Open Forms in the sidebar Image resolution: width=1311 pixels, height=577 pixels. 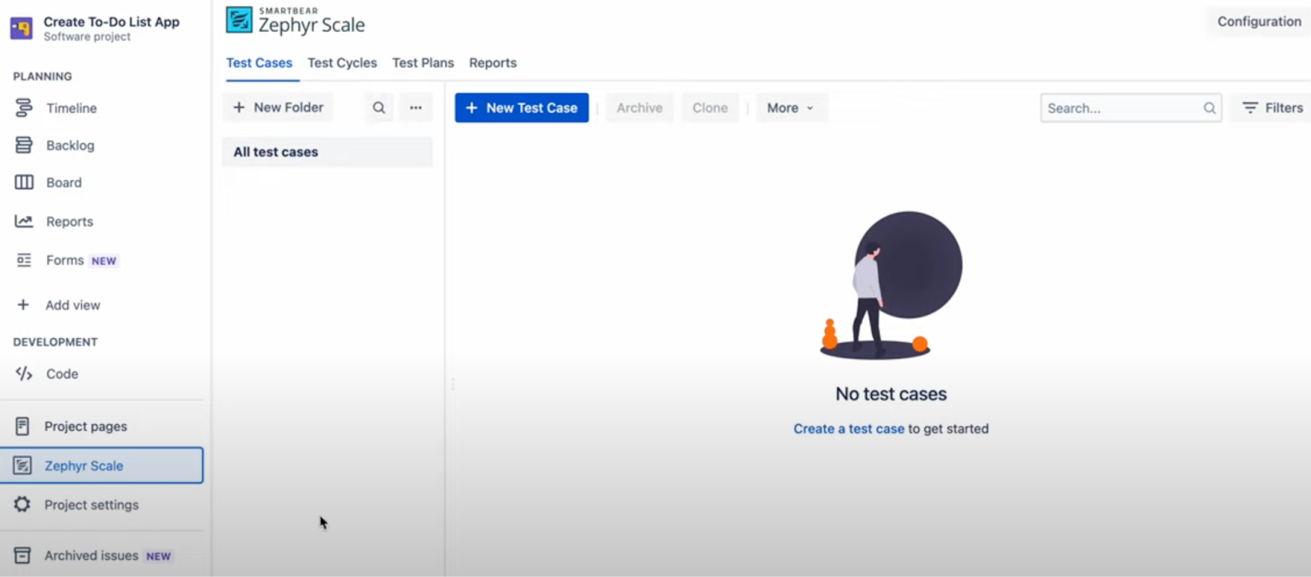pos(65,260)
